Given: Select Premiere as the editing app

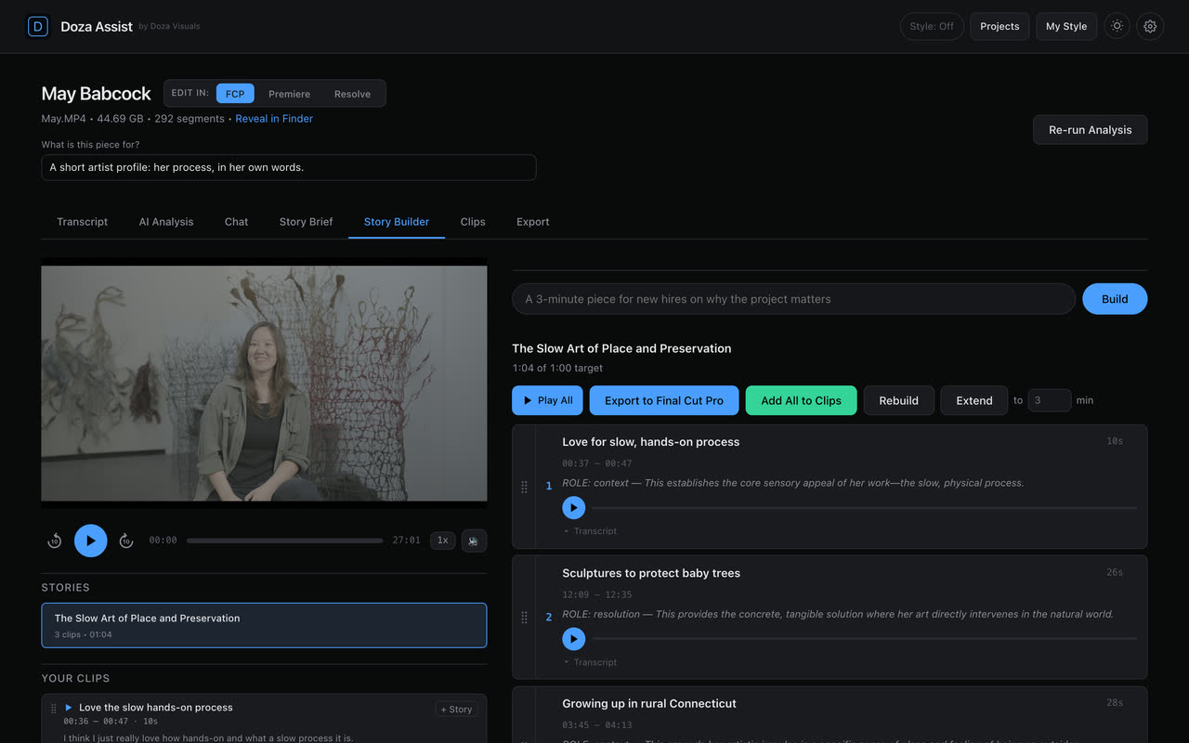Looking at the screenshot, I should 289,94.
